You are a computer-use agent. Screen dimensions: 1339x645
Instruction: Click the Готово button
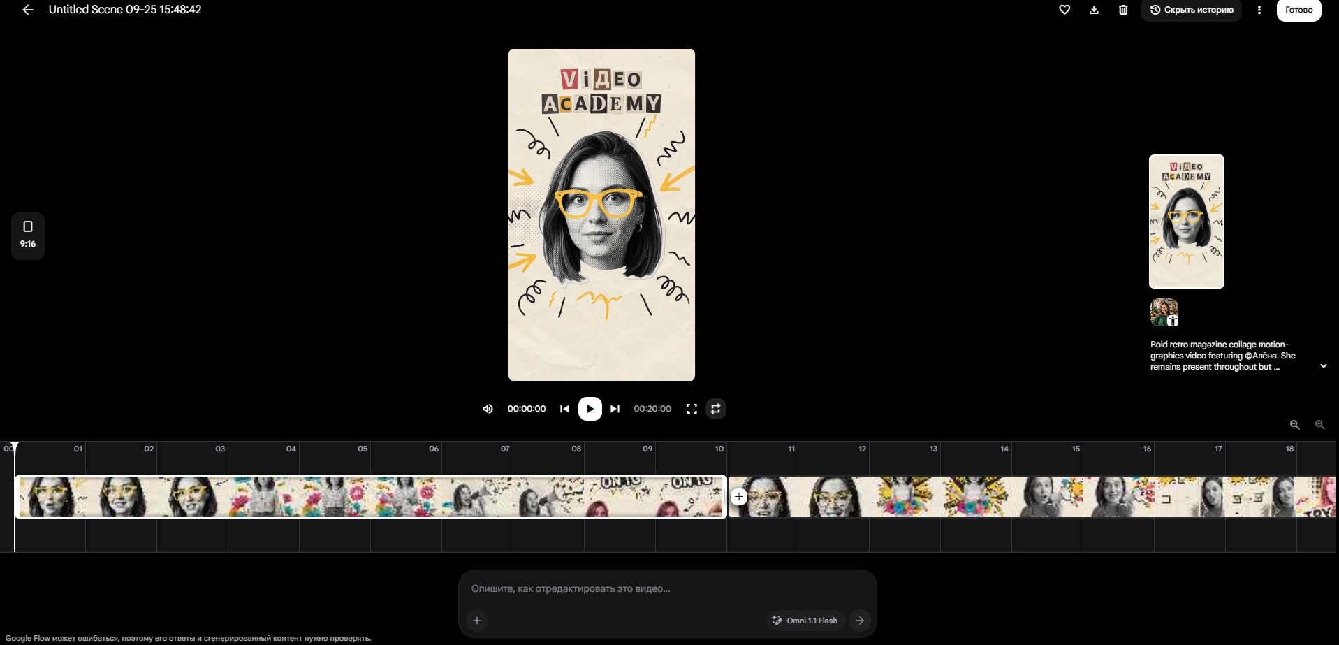click(x=1299, y=10)
